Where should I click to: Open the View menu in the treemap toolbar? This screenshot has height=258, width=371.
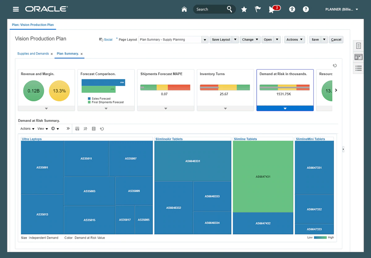pyautogui.click(x=43, y=129)
